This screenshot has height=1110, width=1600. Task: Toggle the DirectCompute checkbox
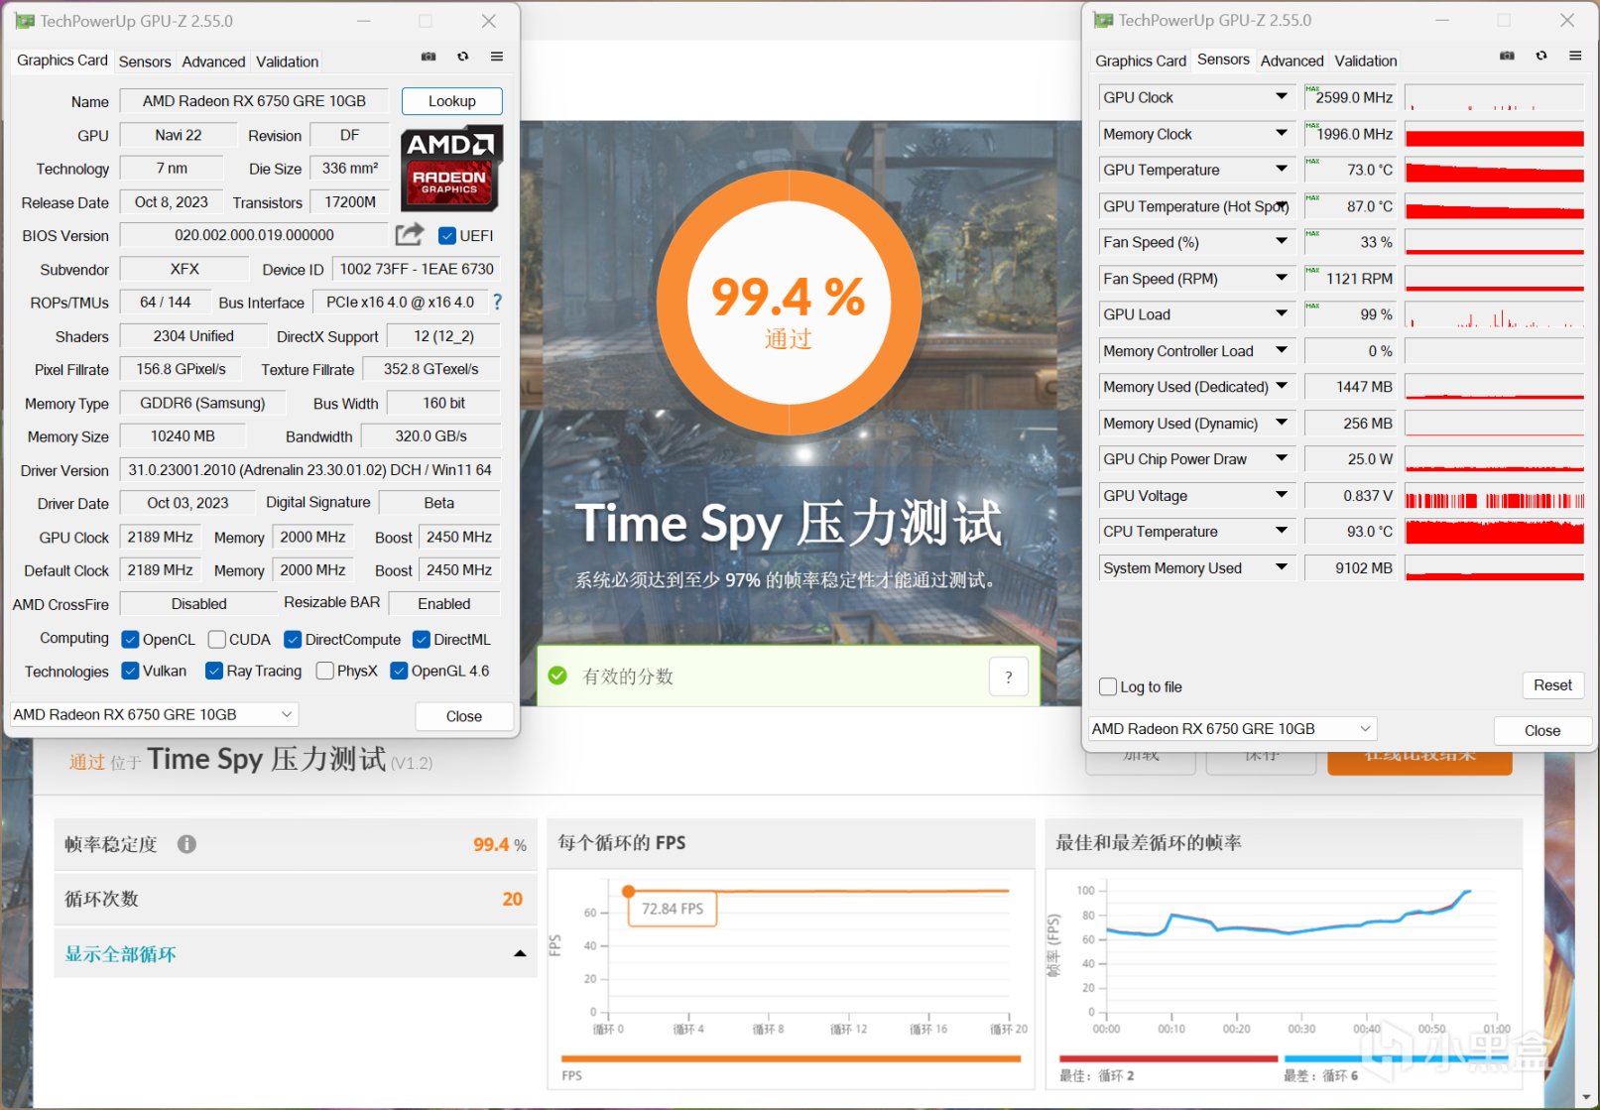click(x=293, y=640)
